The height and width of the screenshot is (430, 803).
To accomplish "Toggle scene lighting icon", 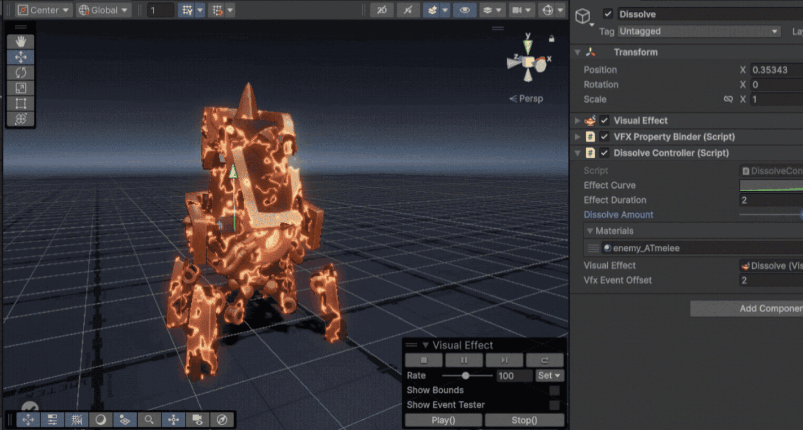I will pyautogui.click(x=408, y=10).
